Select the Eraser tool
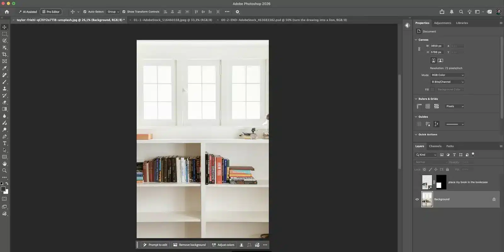Screen dimensions: 504x252 [4, 102]
